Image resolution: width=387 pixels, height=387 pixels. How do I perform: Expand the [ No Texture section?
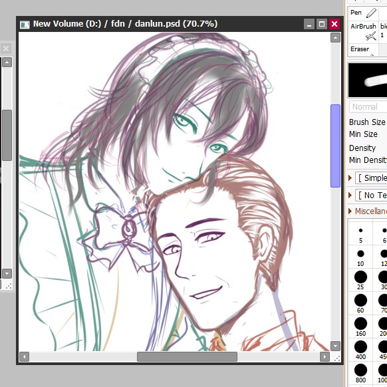tap(350, 195)
